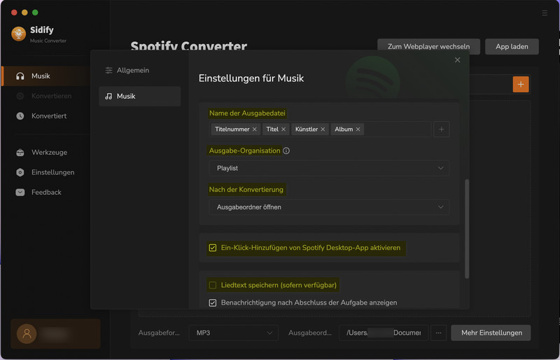Click the toolbox icon beside Werkzeuge
Screen dimensions: 560x360
pos(20,152)
